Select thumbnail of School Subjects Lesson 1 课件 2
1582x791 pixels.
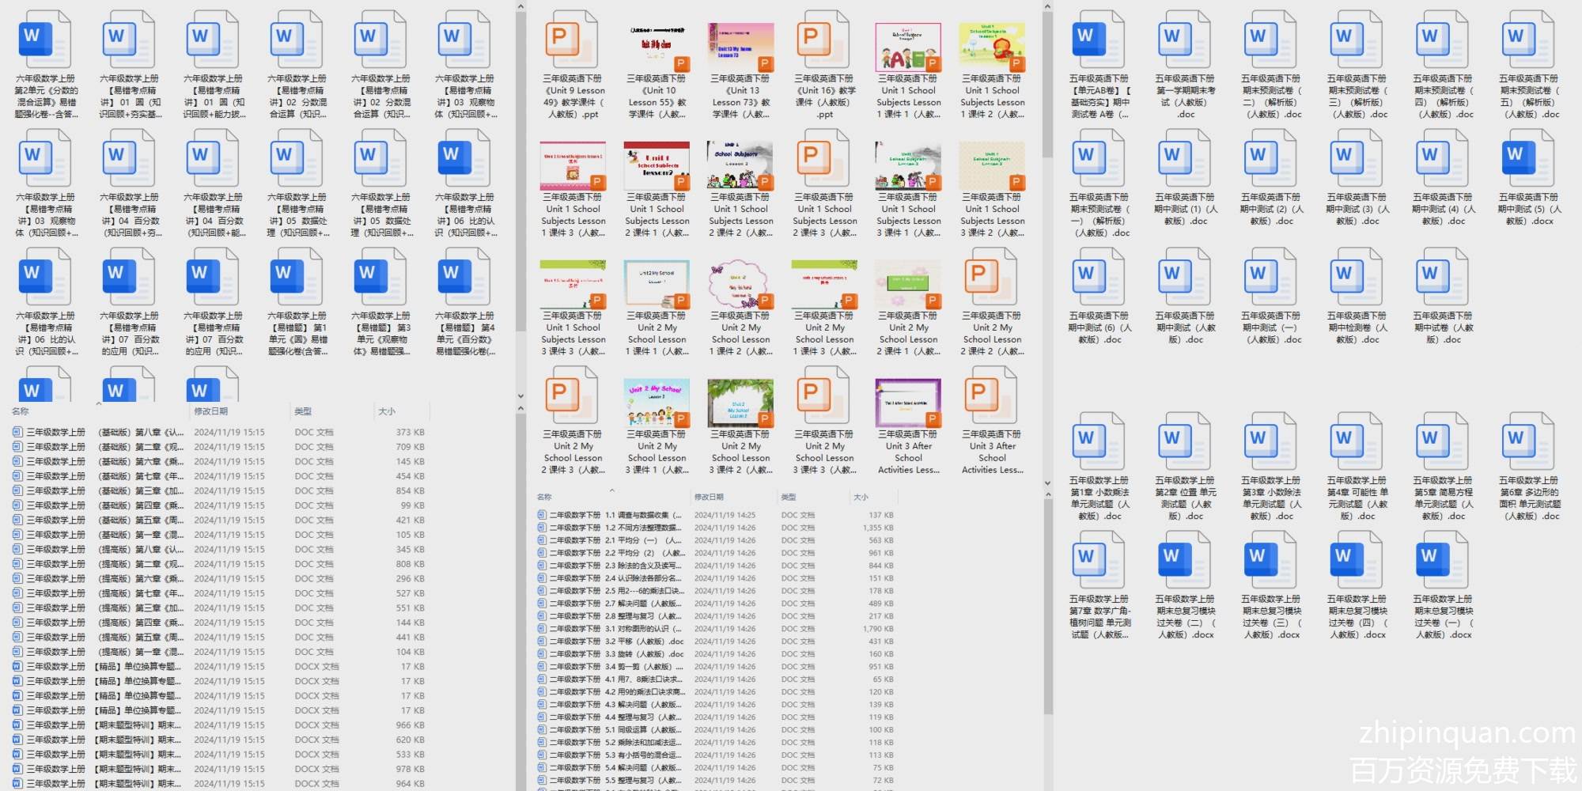pyautogui.click(x=992, y=46)
